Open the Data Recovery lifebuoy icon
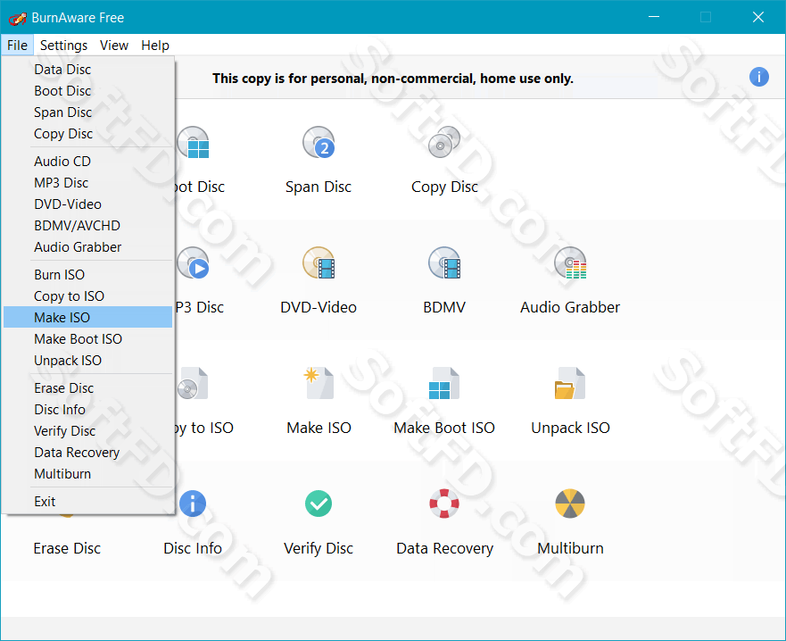Viewport: 786px width, 641px height. pyautogui.click(x=444, y=504)
